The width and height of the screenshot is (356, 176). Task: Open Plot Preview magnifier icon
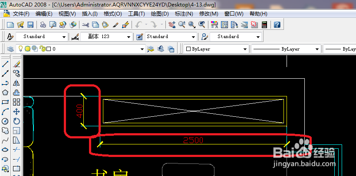click(x=53, y=25)
